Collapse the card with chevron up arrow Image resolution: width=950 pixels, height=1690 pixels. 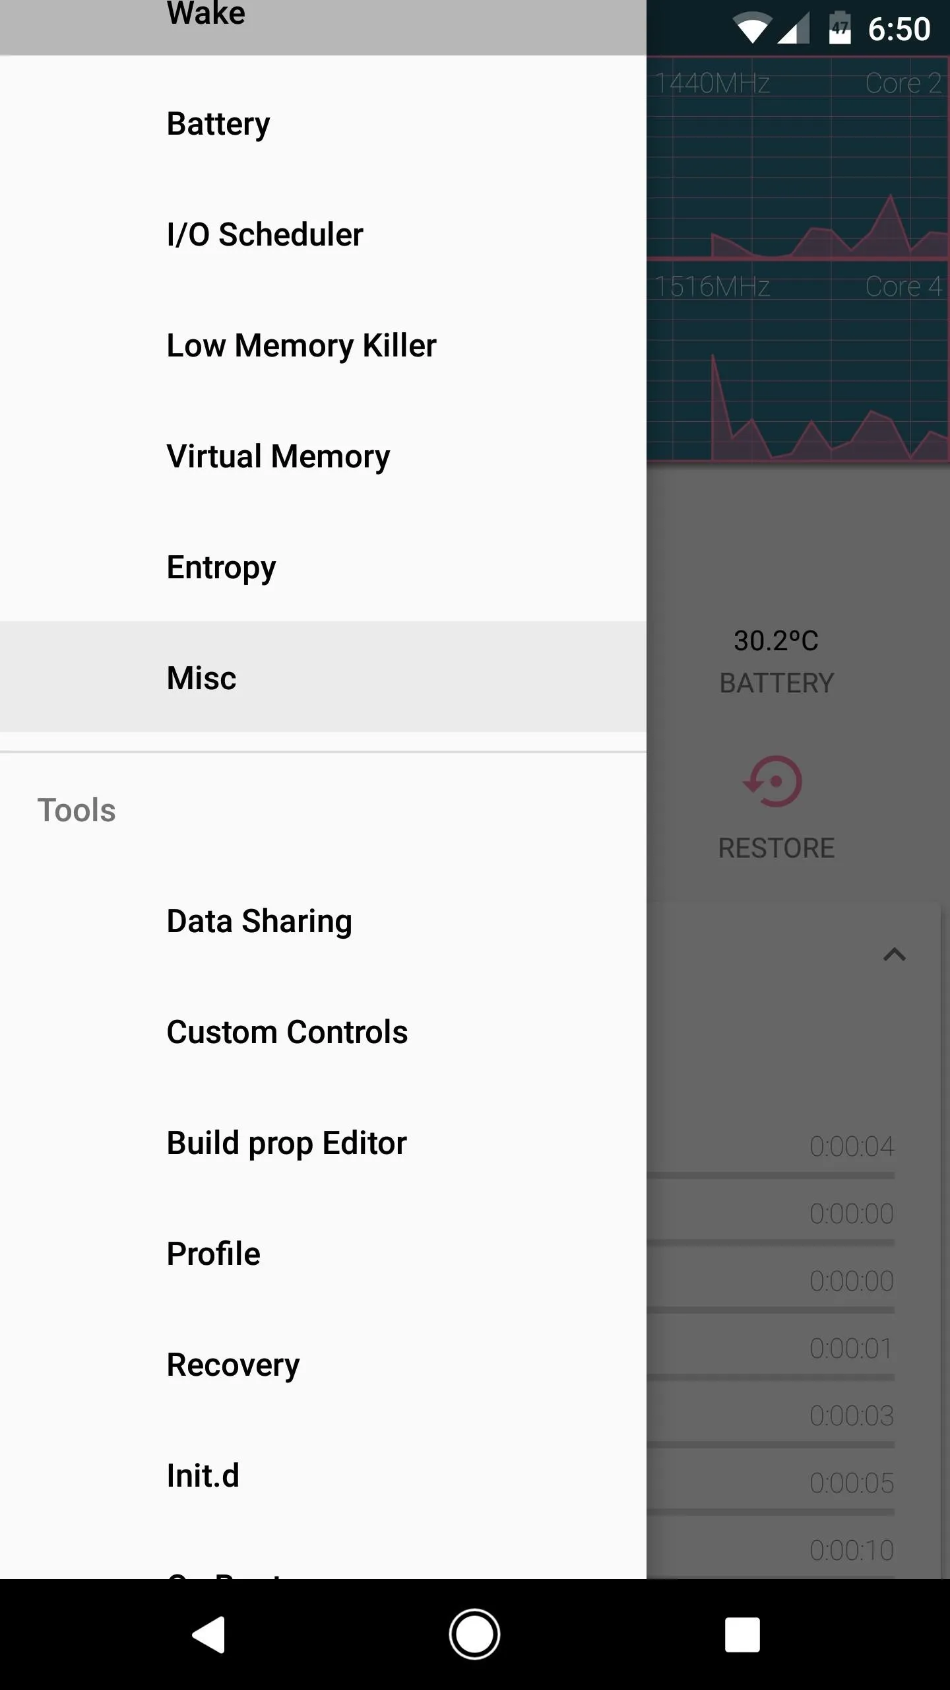click(894, 955)
